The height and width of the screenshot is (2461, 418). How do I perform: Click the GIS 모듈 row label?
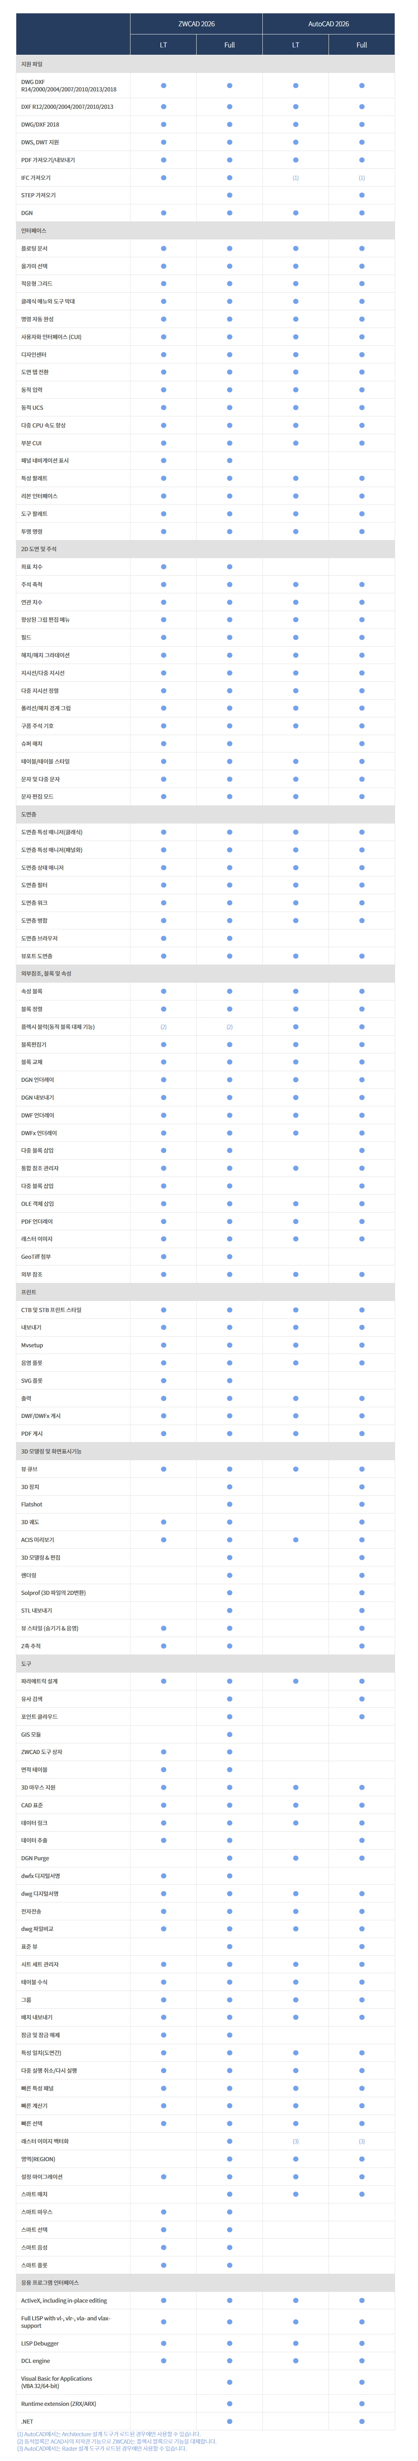click(31, 1734)
